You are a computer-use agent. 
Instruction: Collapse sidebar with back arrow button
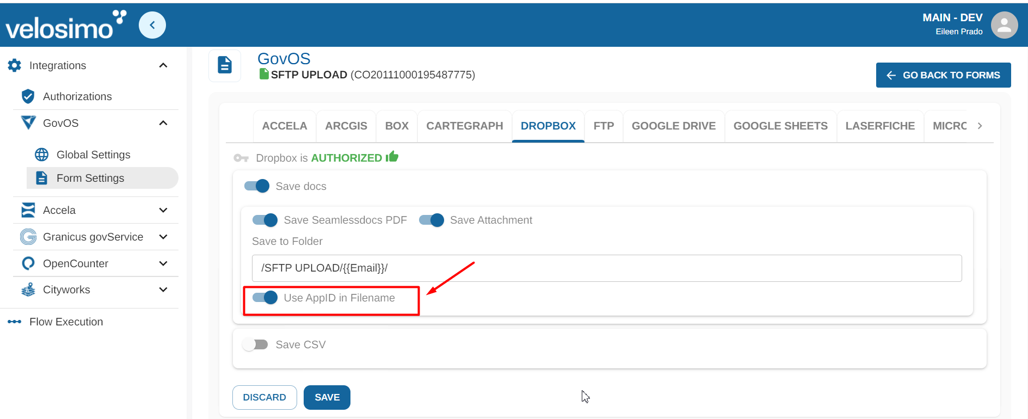[x=152, y=25]
